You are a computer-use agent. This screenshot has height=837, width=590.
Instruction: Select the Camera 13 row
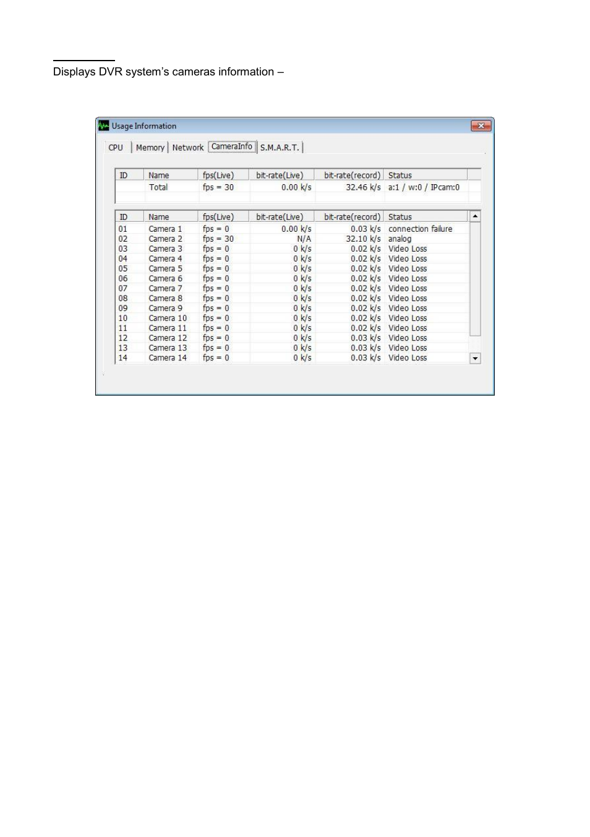point(293,347)
